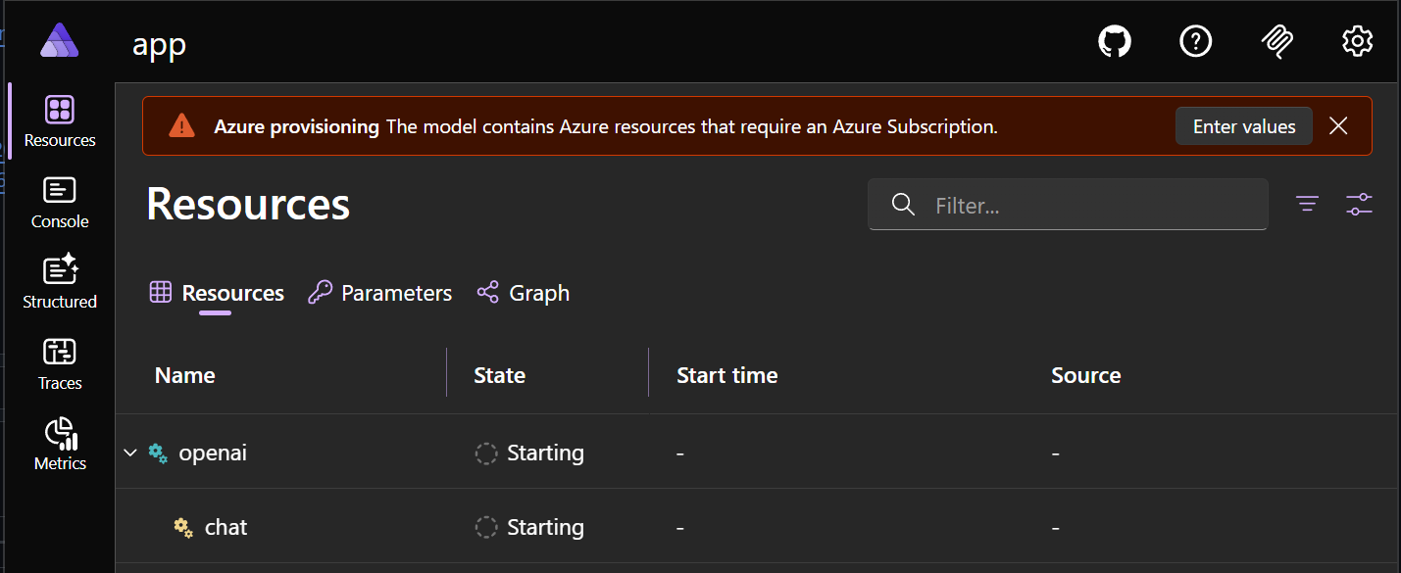Open the column visibility options icon

[1359, 204]
